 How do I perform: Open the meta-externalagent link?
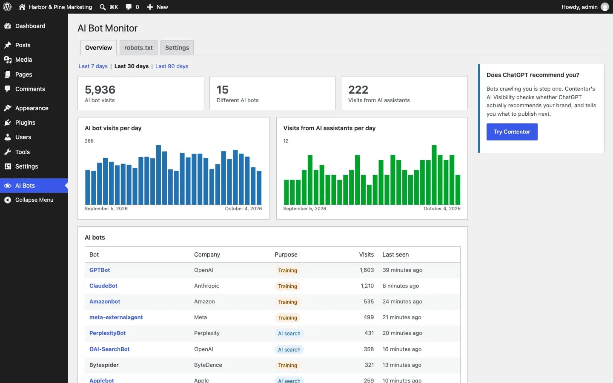[x=116, y=317]
